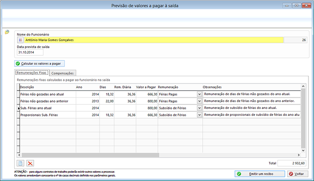Click the Dias column header
The width and height of the screenshot is (314, 181).
click(x=107, y=87)
